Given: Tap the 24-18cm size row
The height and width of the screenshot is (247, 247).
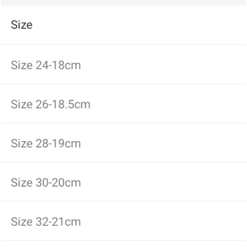Looking at the screenshot, I should (124, 65).
